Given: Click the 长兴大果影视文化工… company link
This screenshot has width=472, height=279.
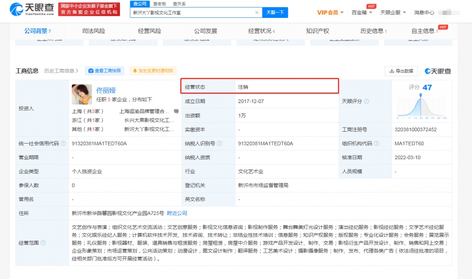Looking at the screenshot, I should click(149, 120).
